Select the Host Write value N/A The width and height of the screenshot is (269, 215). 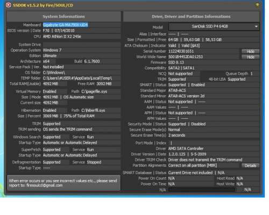click(x=239, y=184)
